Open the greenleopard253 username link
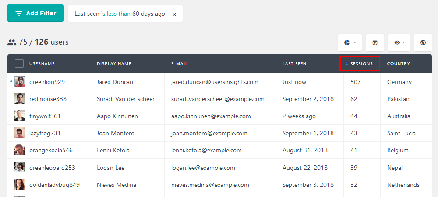This screenshot has height=197, width=438. tap(52, 168)
